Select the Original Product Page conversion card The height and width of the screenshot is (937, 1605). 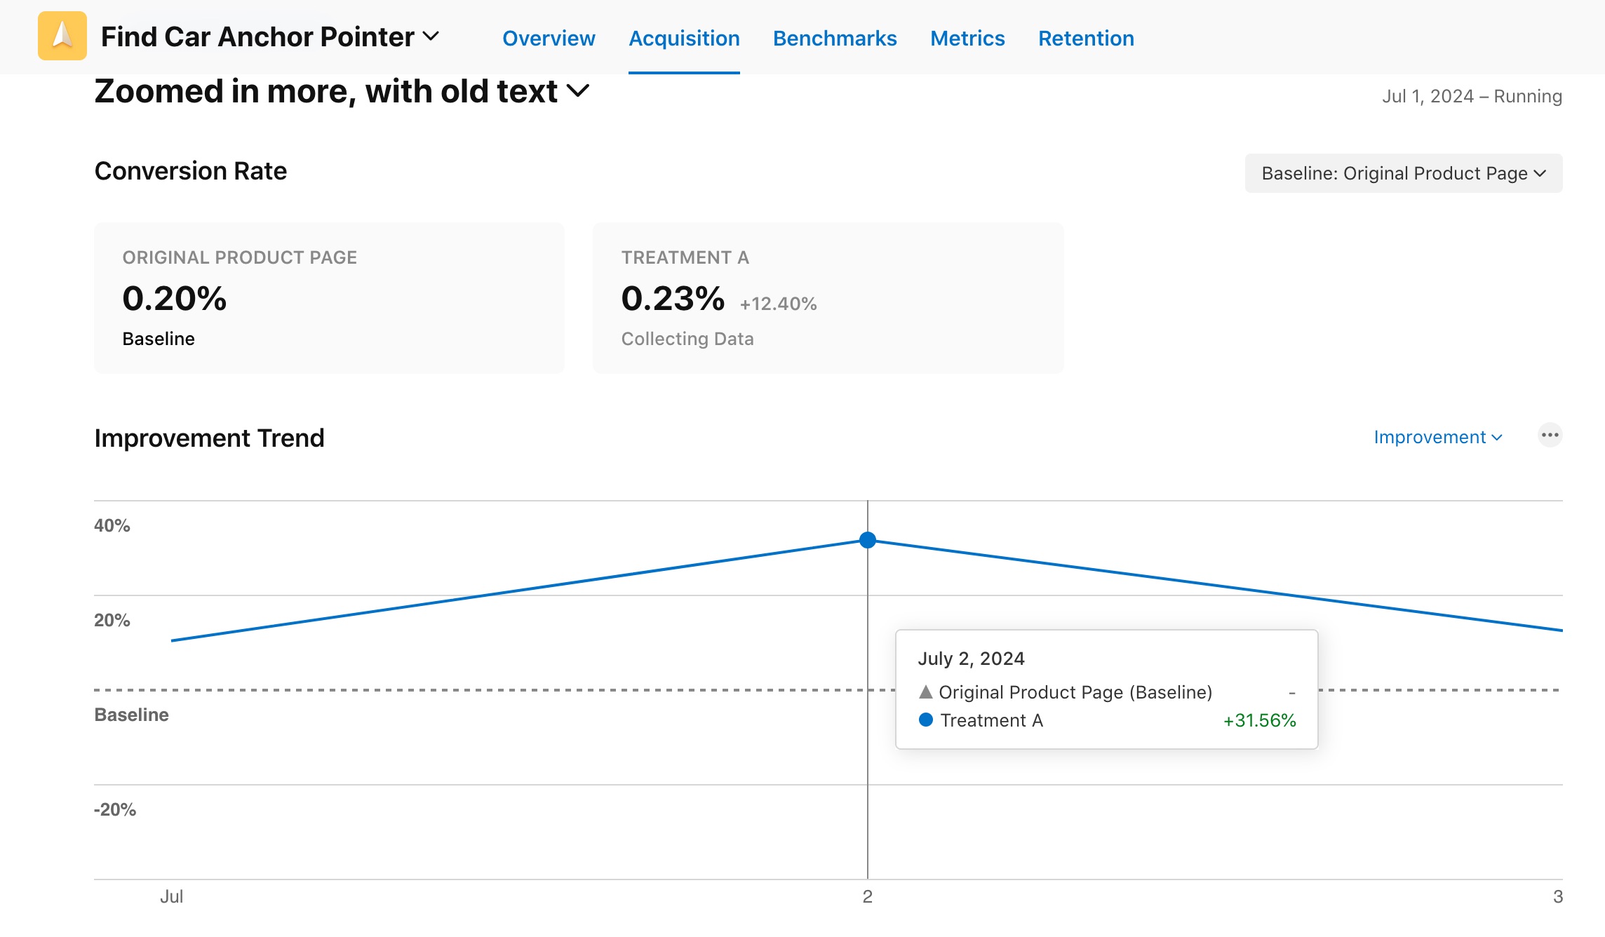pyautogui.click(x=329, y=298)
